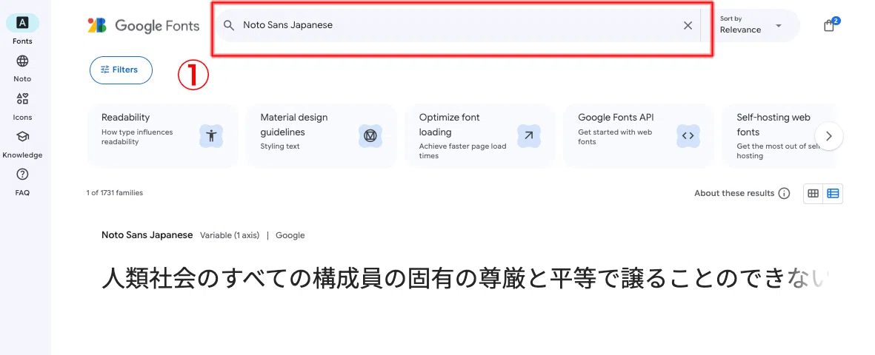Open Material design guidelines card
Viewport: 875px width, 355px height.
(x=321, y=136)
